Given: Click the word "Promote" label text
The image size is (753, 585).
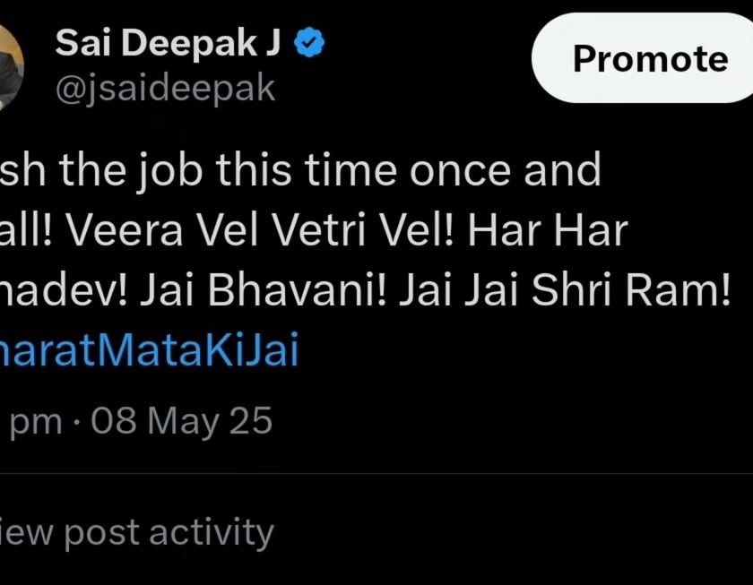Looking at the screenshot, I should click(x=650, y=59).
